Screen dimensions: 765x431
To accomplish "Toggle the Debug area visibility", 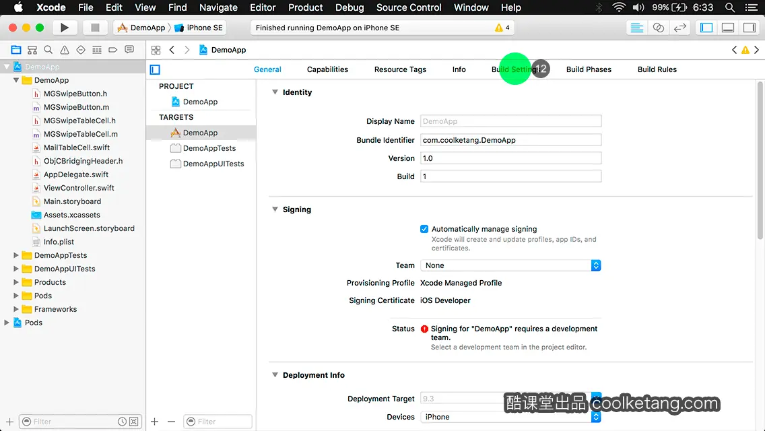I will pos(728,28).
